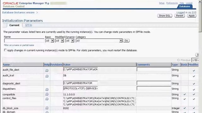Edit the diagnostic_dest value field
Image resolution: width=202 pixels, height=113 pixels.
(x=80, y=83)
